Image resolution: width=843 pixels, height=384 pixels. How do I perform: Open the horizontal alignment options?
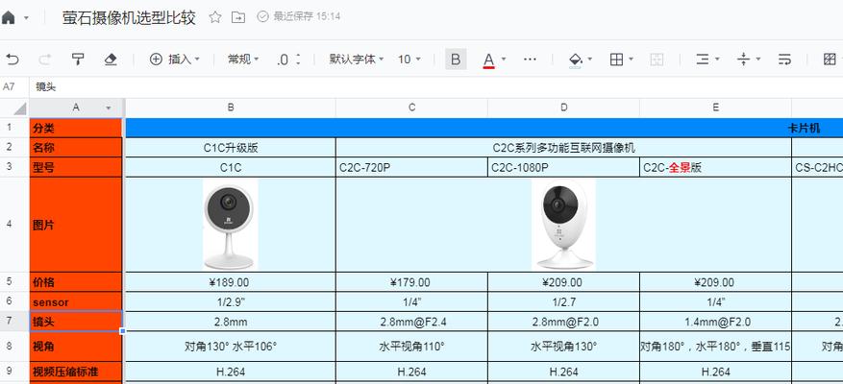click(707, 60)
